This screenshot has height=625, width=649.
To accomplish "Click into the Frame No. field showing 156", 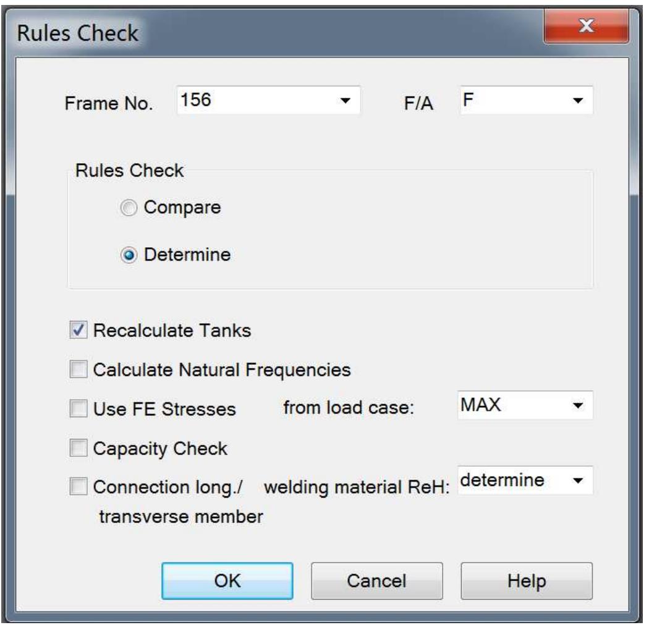I will tap(253, 100).
